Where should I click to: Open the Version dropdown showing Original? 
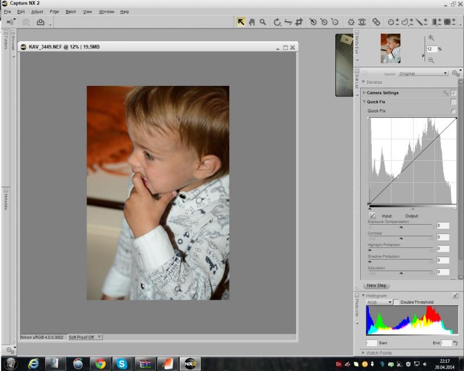(x=423, y=73)
